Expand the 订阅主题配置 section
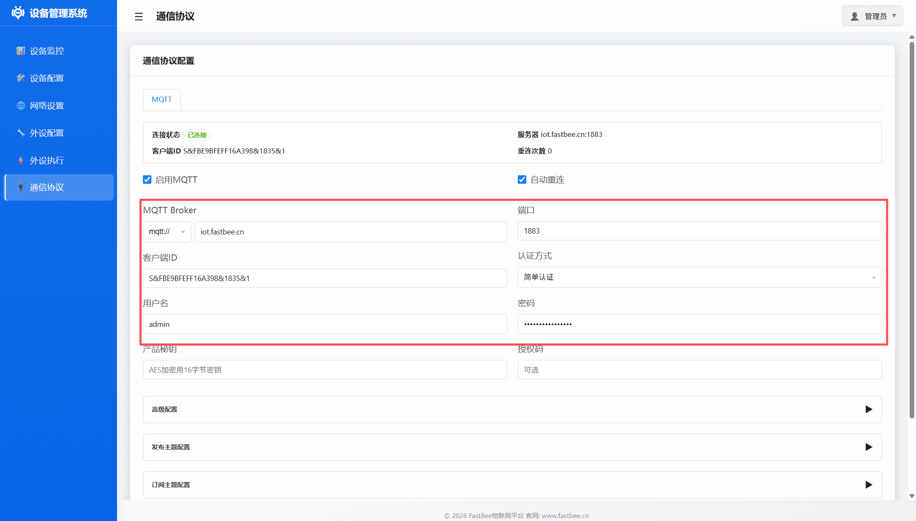This screenshot has height=521, width=916. tap(512, 485)
